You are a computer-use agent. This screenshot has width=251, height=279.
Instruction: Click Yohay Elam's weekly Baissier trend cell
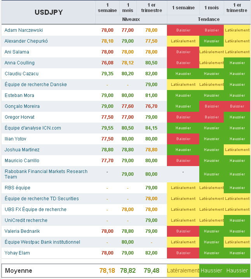point(183,253)
